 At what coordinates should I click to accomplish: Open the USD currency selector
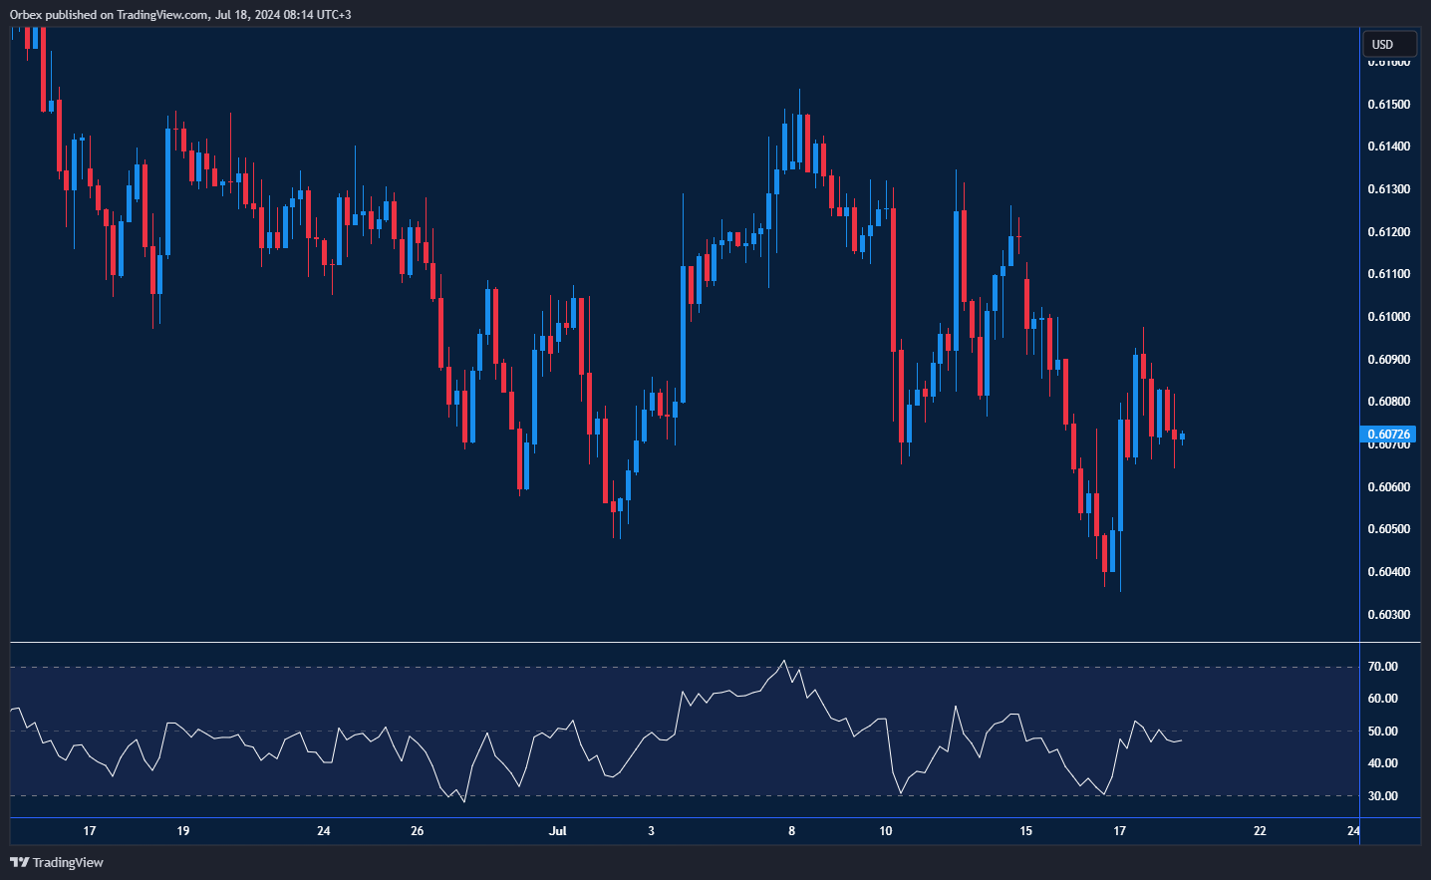point(1388,44)
